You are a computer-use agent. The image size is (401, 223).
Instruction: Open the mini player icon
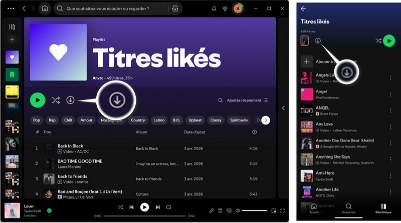click(274, 210)
